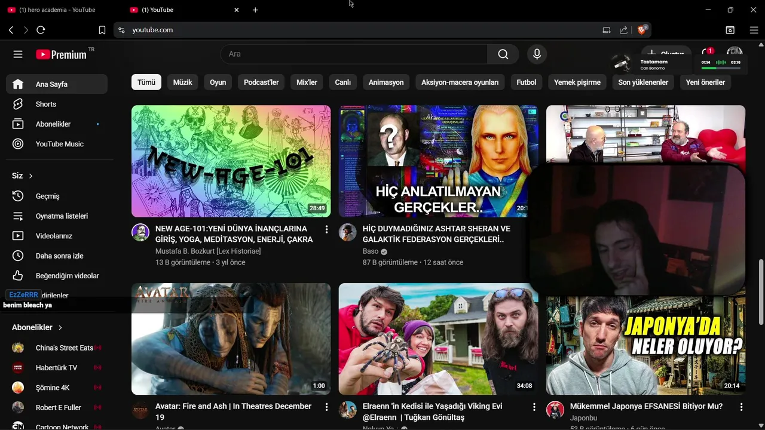
Task: Open the YouTube hamburger guide menu
Action: 18,54
